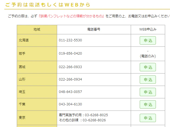Select the 千葉 region cell
Image resolution: width=170 pixels, height=127 pixels.
click(37, 105)
